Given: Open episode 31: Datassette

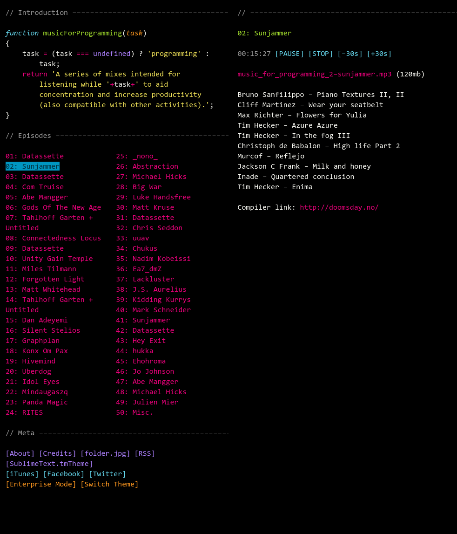Looking at the screenshot, I should [145, 218].
